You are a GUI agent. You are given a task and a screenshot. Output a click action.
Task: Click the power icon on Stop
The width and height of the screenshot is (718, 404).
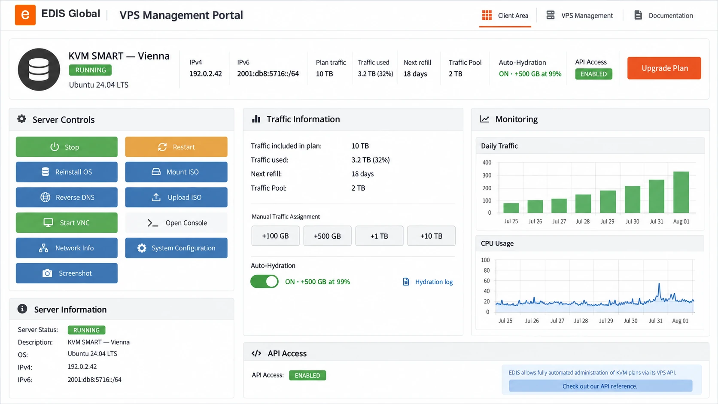[55, 147]
